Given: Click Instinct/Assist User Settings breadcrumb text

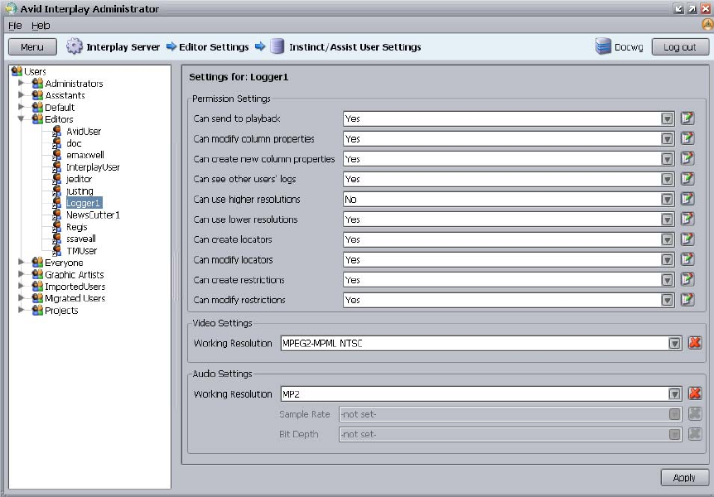Looking at the screenshot, I should [355, 47].
